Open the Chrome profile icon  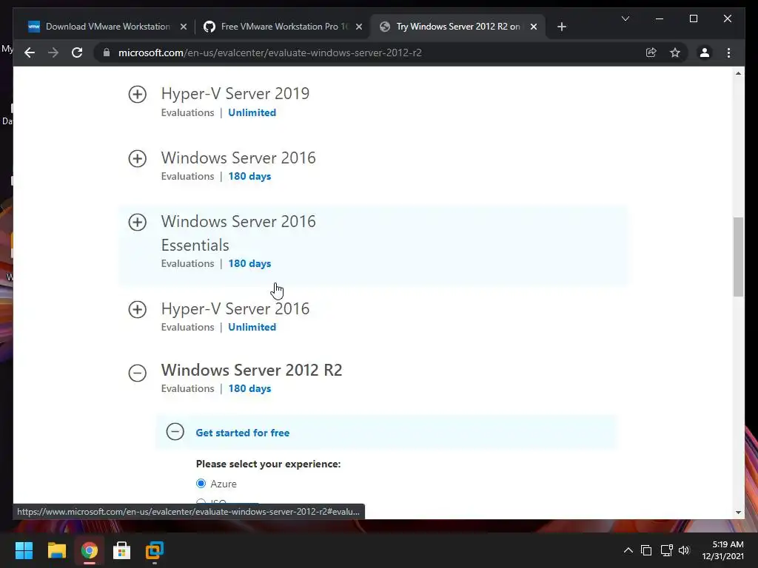705,53
